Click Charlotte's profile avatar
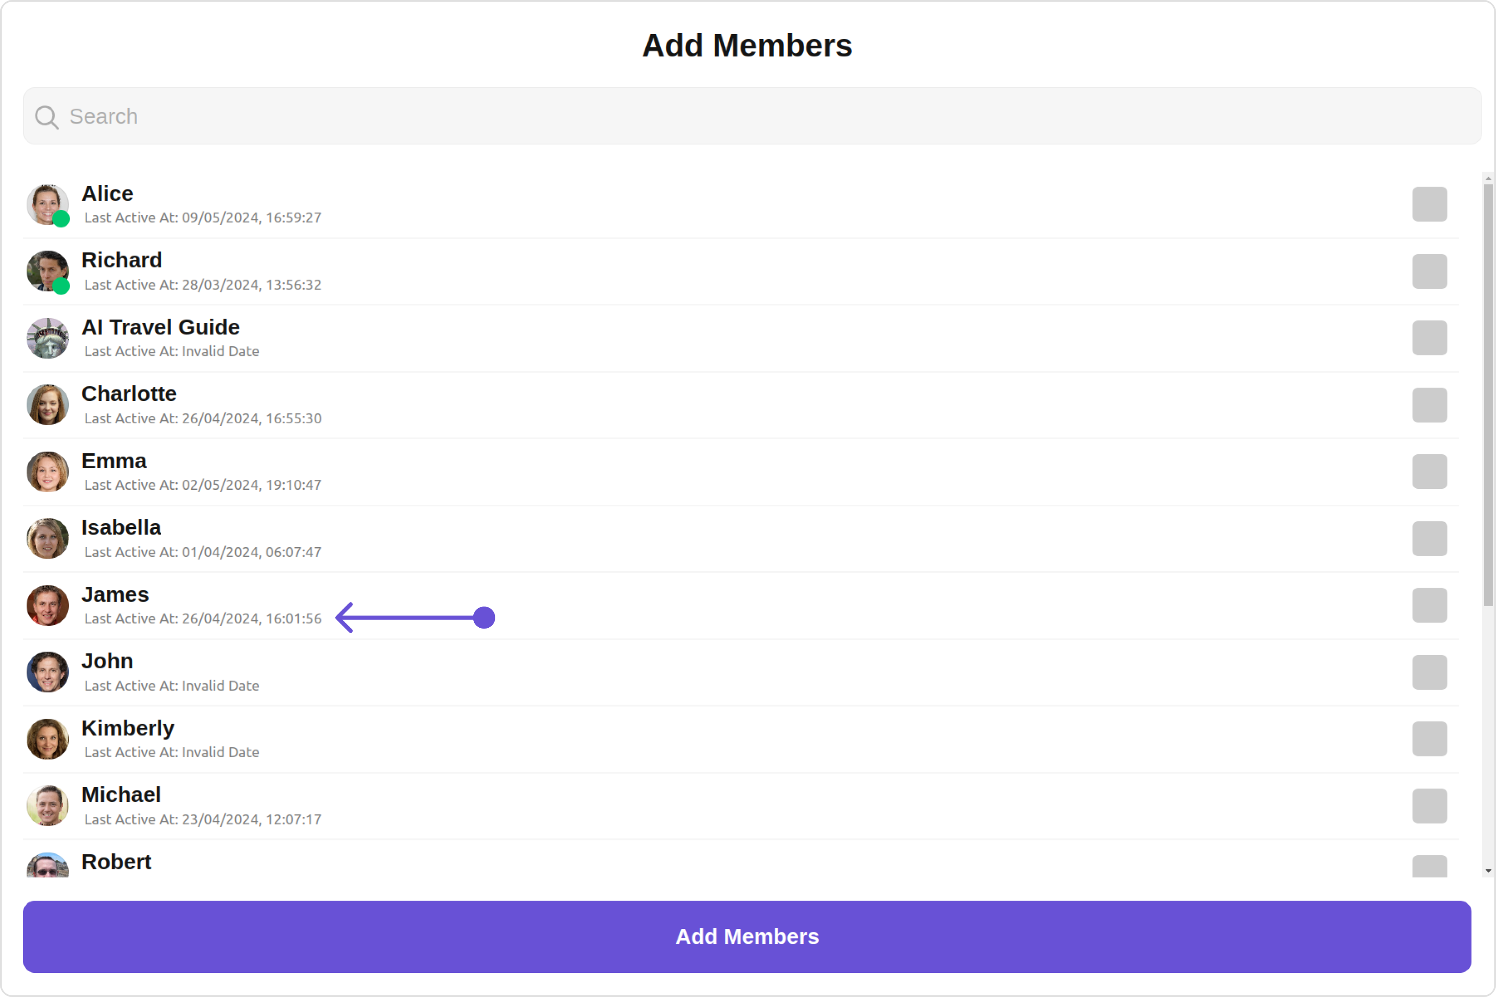 [x=47, y=405]
